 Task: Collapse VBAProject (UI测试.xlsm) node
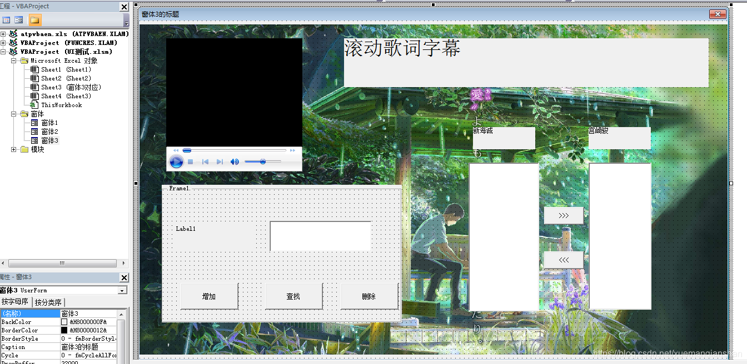pyautogui.click(x=3, y=52)
